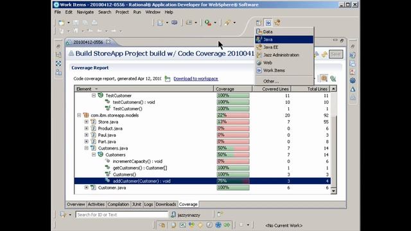
Task: Open the search-box dropdown arrow
Action: [x=70, y=215]
